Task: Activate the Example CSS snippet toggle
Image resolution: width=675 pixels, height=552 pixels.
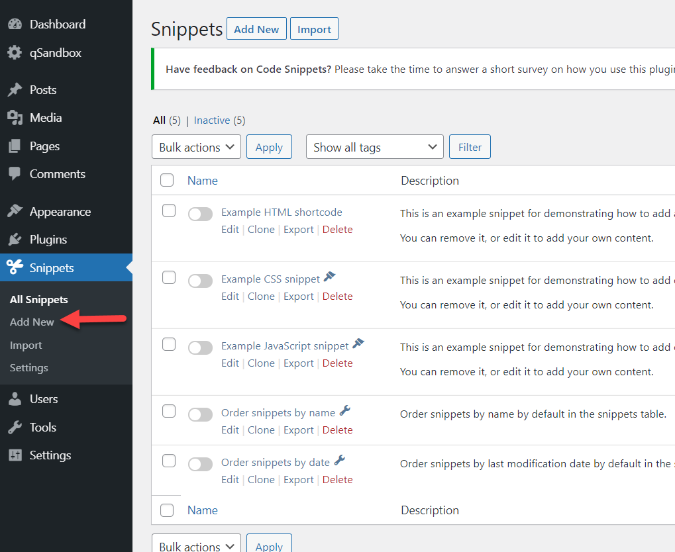Action: (x=200, y=281)
